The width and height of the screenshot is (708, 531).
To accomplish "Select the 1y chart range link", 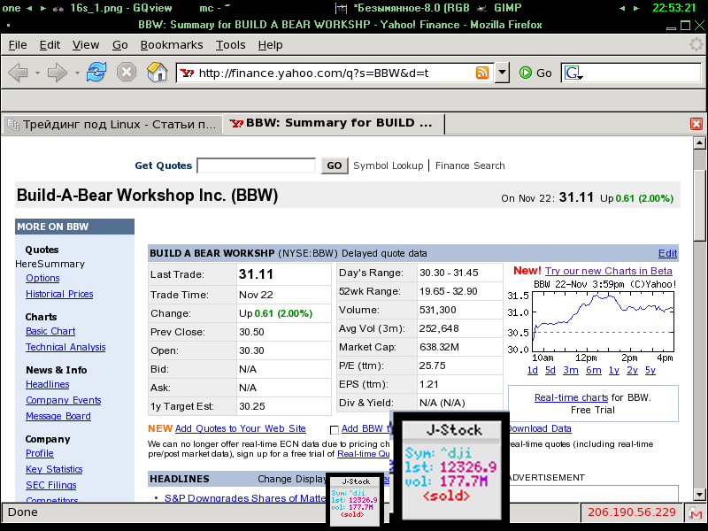I will (613, 370).
